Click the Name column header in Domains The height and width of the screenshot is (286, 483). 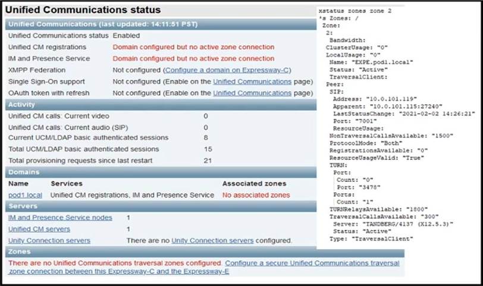click(x=18, y=184)
